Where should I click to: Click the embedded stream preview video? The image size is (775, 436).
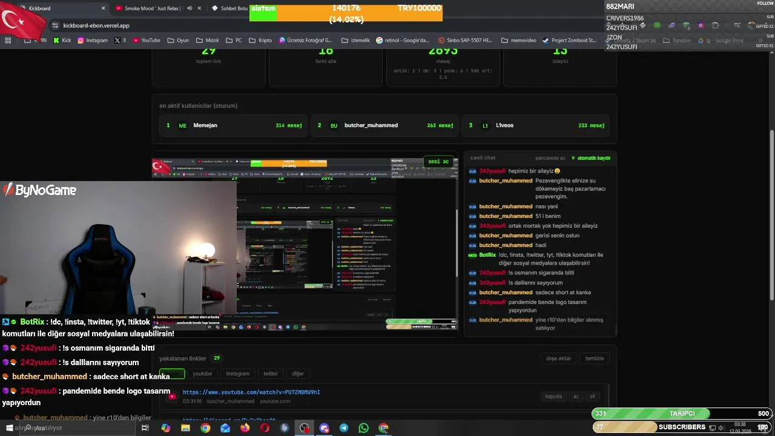305,244
